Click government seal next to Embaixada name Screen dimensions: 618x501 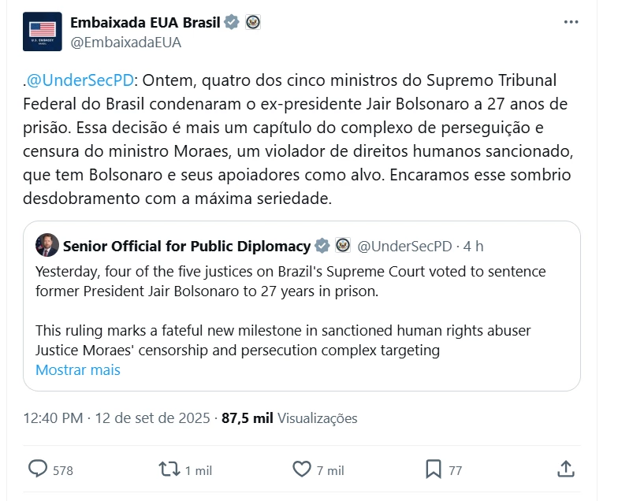253,22
